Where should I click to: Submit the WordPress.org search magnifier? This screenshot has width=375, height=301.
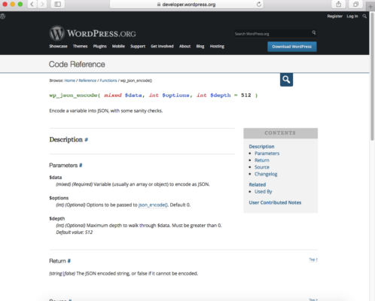tap(314, 32)
